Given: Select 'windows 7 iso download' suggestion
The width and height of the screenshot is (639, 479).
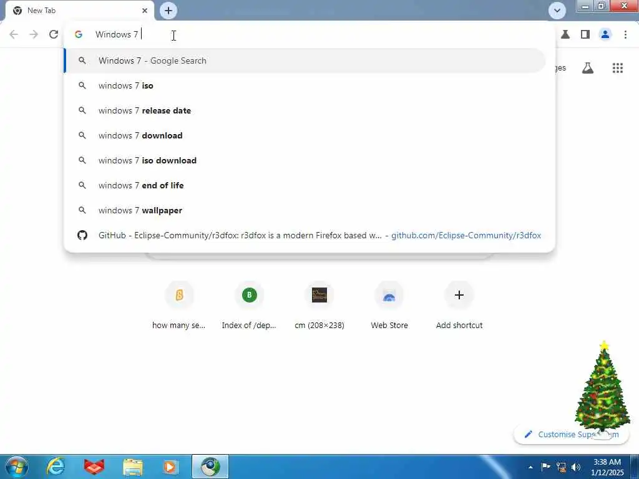Looking at the screenshot, I should pos(305,160).
